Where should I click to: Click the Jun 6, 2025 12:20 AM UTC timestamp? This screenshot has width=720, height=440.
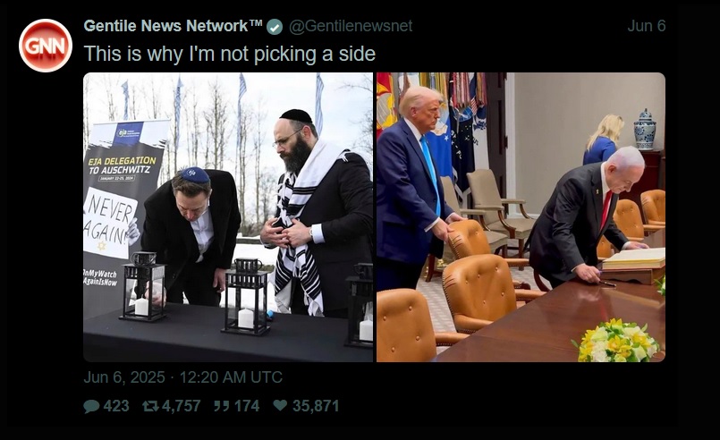[182, 377]
